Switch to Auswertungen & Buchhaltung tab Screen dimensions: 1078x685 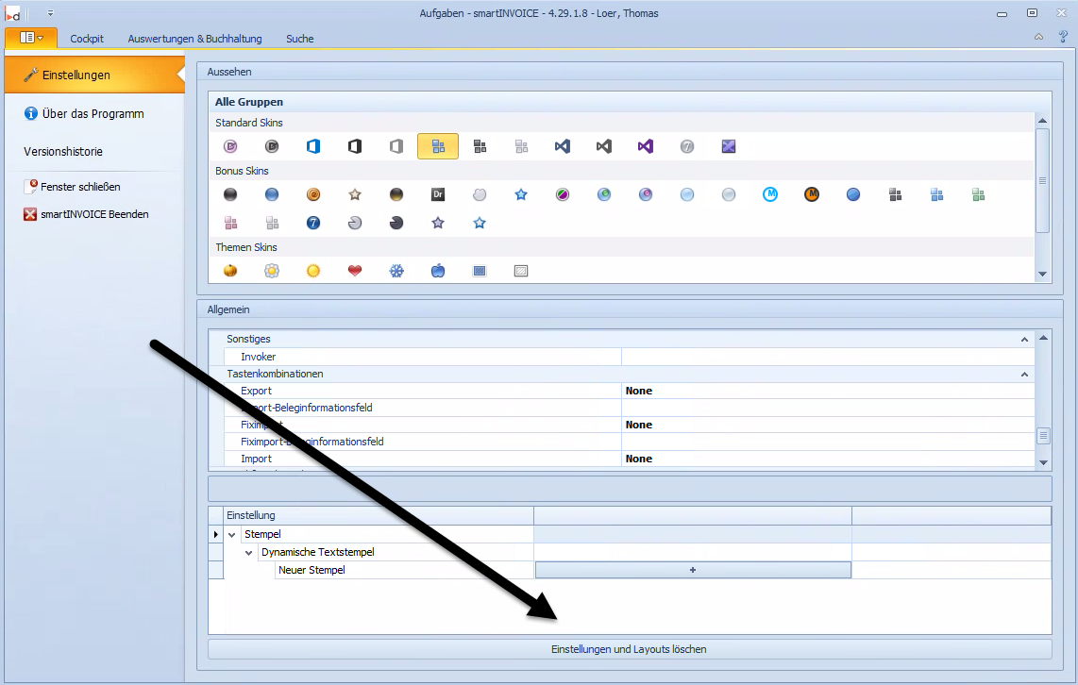(194, 39)
